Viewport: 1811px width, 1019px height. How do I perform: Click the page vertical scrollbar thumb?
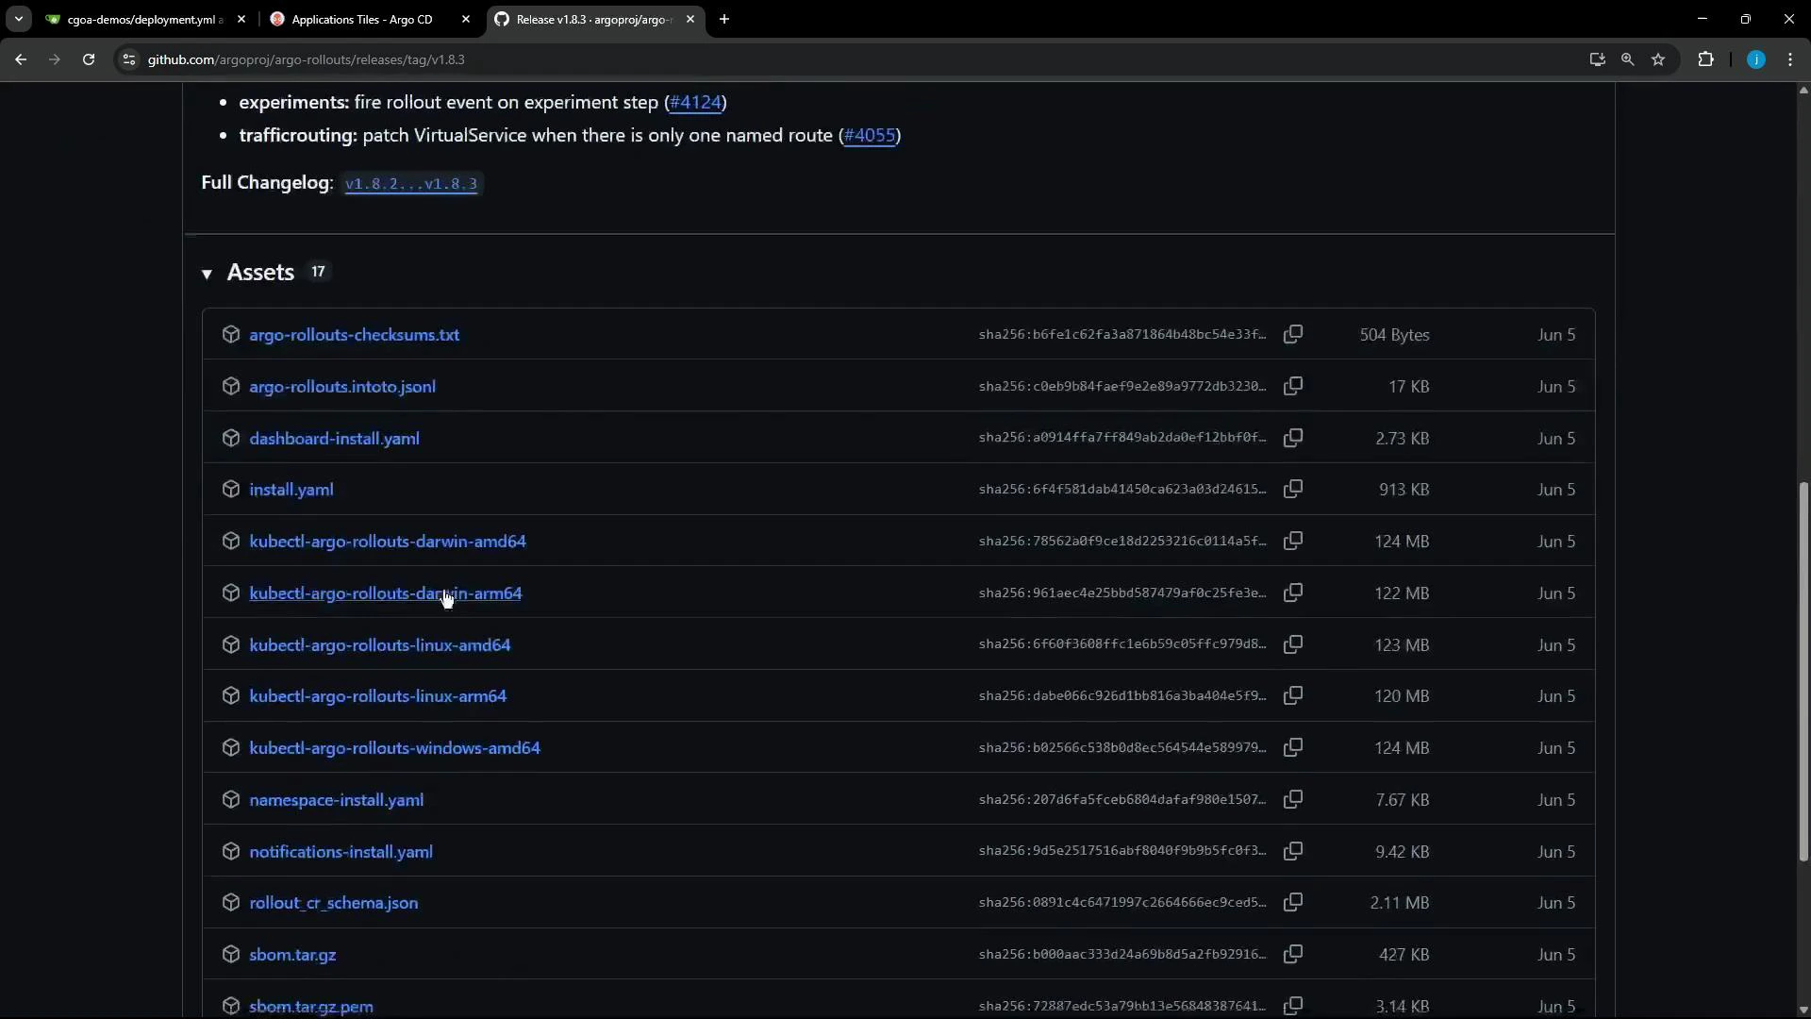1803,671
